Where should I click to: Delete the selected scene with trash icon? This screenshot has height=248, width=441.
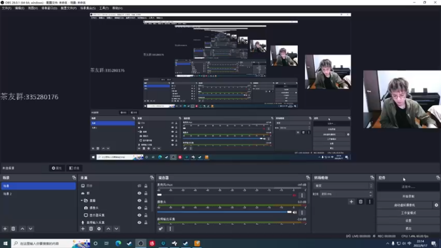pos(13,229)
